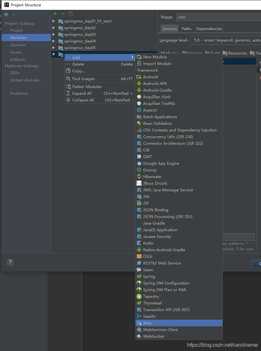This screenshot has height=351, width=261.
Task: Choose the Android framework icon
Action: [x=139, y=77]
